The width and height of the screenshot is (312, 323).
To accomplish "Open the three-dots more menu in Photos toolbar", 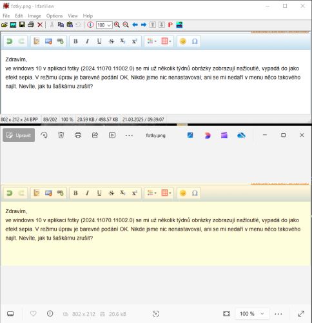I will coord(129,136).
